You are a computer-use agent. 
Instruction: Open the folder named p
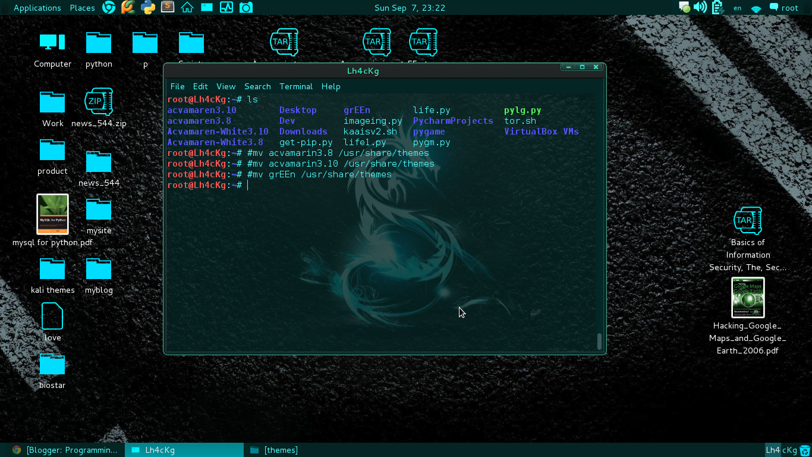click(x=145, y=50)
